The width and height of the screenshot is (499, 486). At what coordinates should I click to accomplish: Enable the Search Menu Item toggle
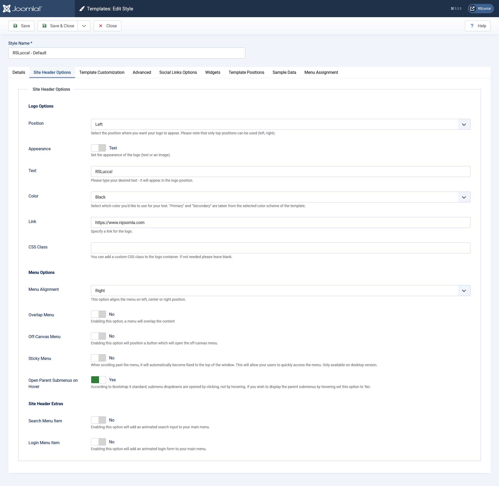click(x=98, y=420)
